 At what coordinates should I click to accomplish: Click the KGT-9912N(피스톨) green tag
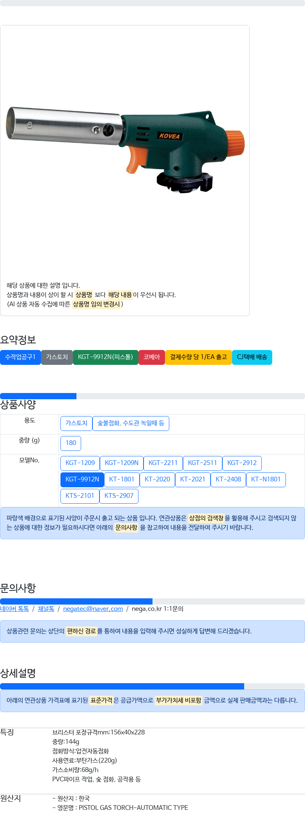tap(105, 357)
